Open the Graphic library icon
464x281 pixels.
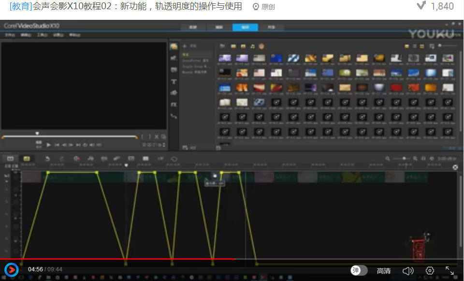[174, 93]
